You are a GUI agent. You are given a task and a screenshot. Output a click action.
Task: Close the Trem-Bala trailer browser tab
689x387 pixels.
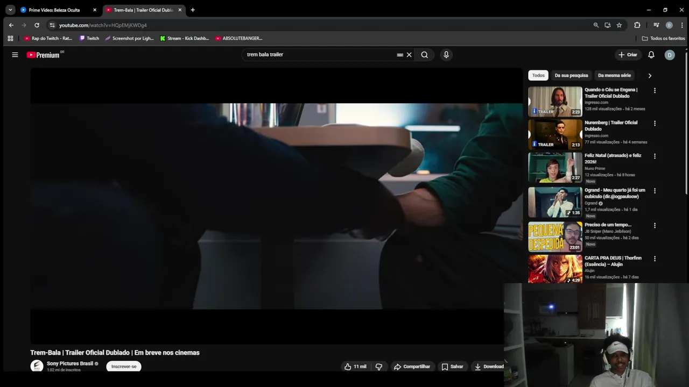coord(180,10)
